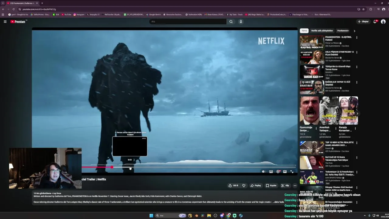The width and height of the screenshot is (389, 219).
Task: Open the YouTube bookmark in bookmarks bar
Action: click(66, 14)
